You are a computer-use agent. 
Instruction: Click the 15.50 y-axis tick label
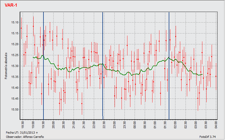tap(15, 109)
